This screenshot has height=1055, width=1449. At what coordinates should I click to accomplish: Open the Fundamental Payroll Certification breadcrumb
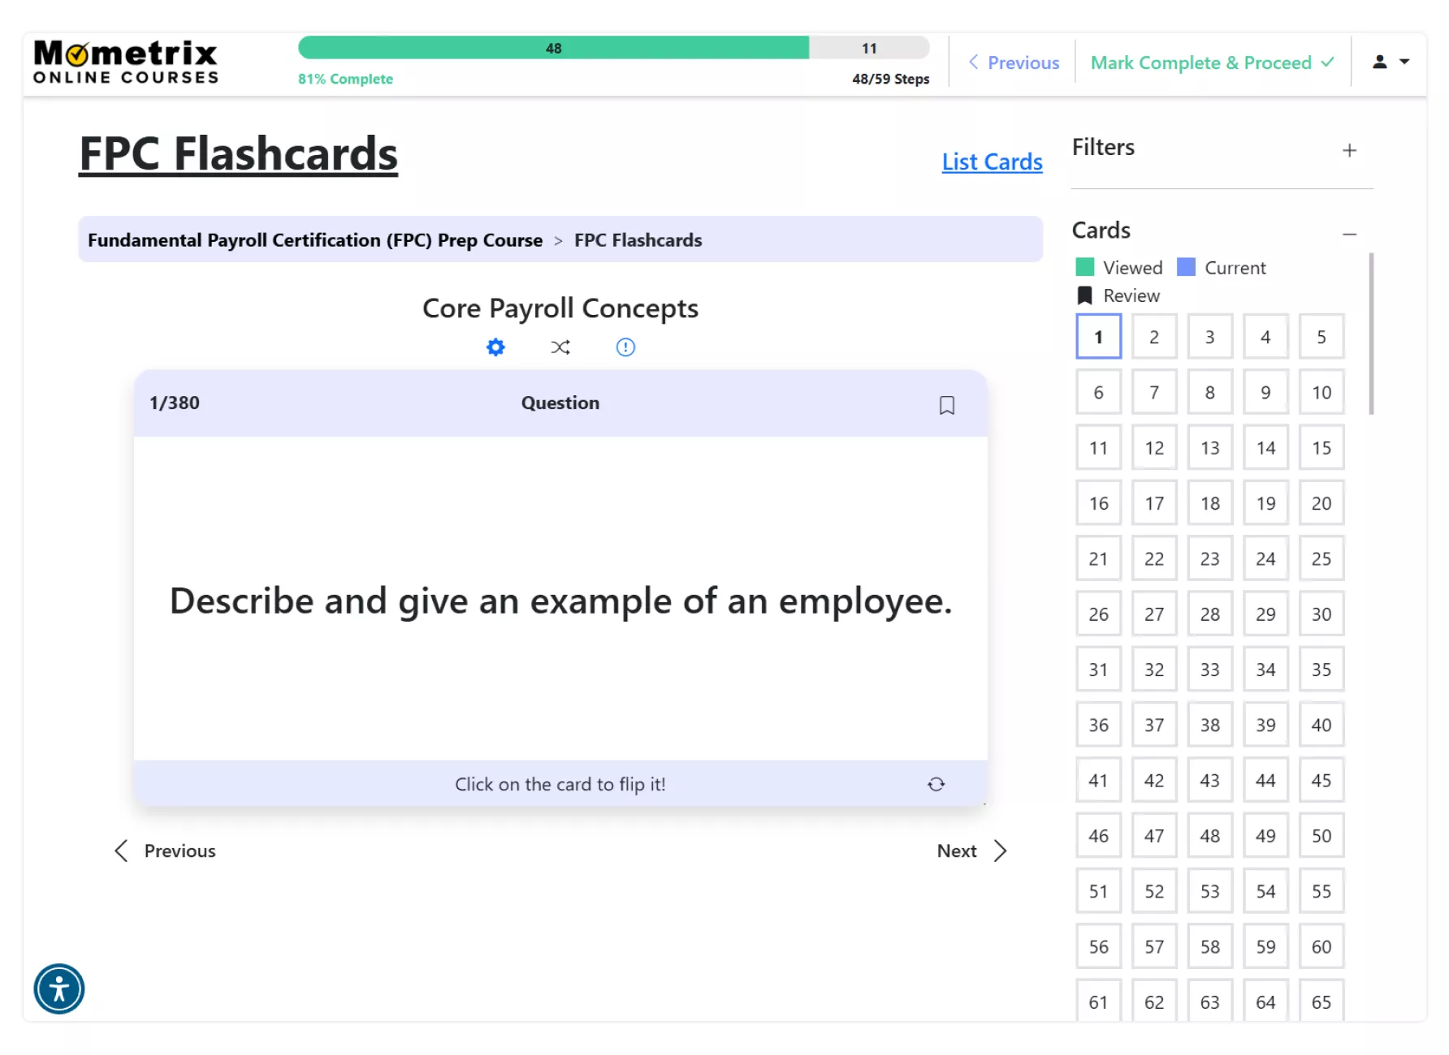point(315,240)
